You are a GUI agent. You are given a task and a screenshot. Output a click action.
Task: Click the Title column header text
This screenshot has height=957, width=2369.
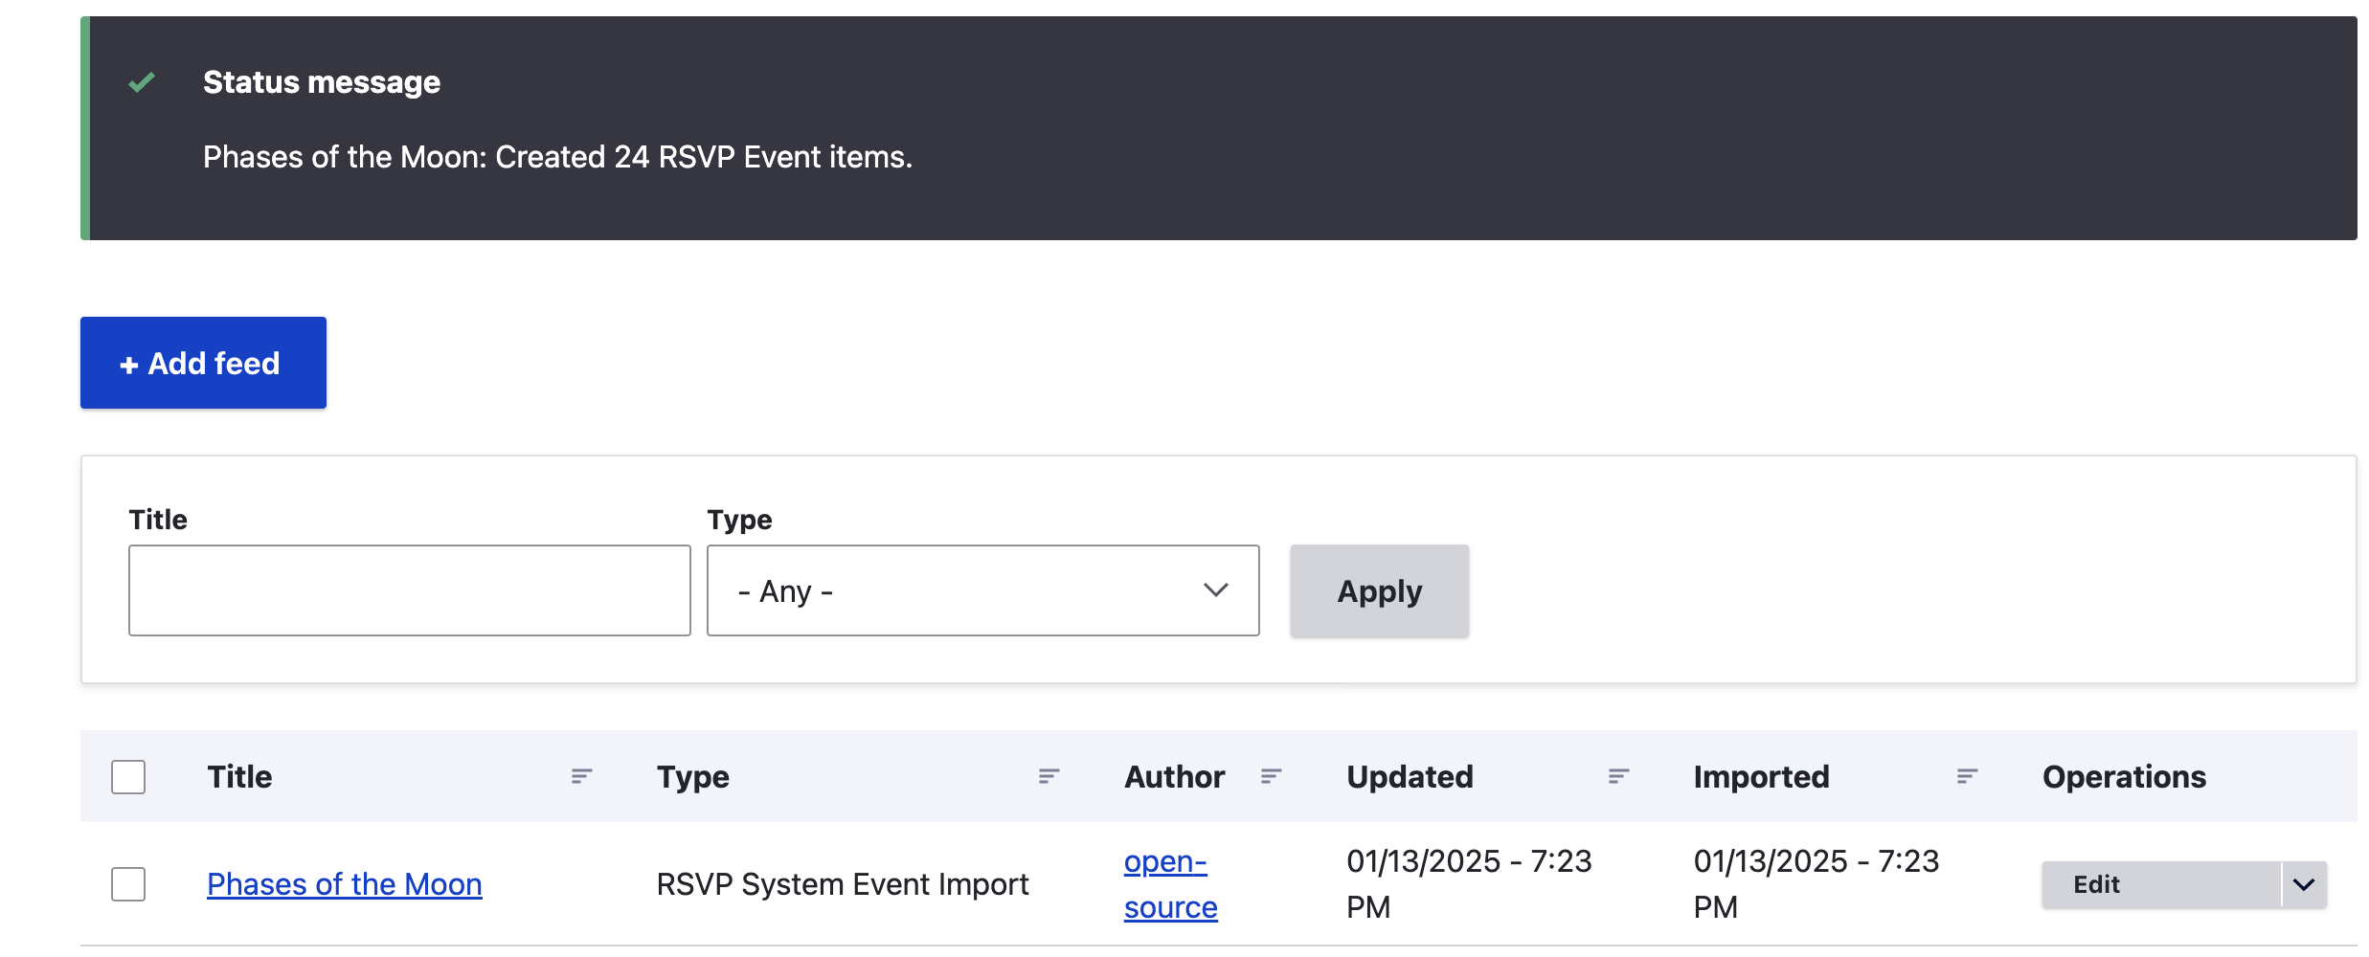point(239,777)
